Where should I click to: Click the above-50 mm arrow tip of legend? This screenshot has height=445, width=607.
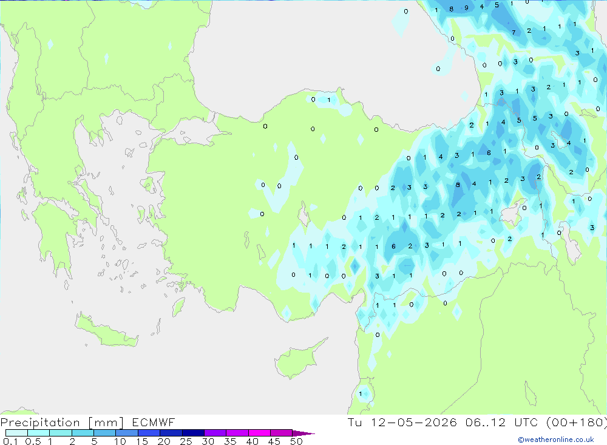303,433
